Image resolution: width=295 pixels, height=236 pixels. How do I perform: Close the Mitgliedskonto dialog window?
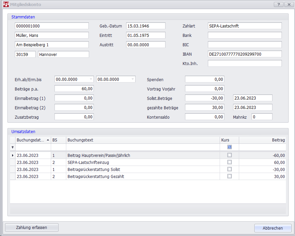coord(289,5)
